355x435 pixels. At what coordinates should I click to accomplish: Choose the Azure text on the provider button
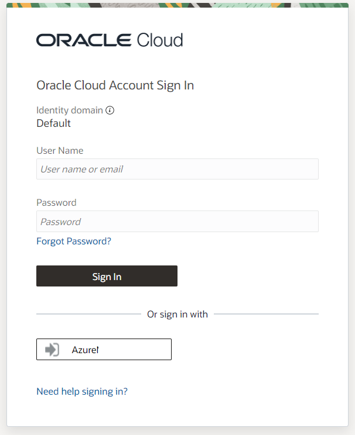[85, 350]
